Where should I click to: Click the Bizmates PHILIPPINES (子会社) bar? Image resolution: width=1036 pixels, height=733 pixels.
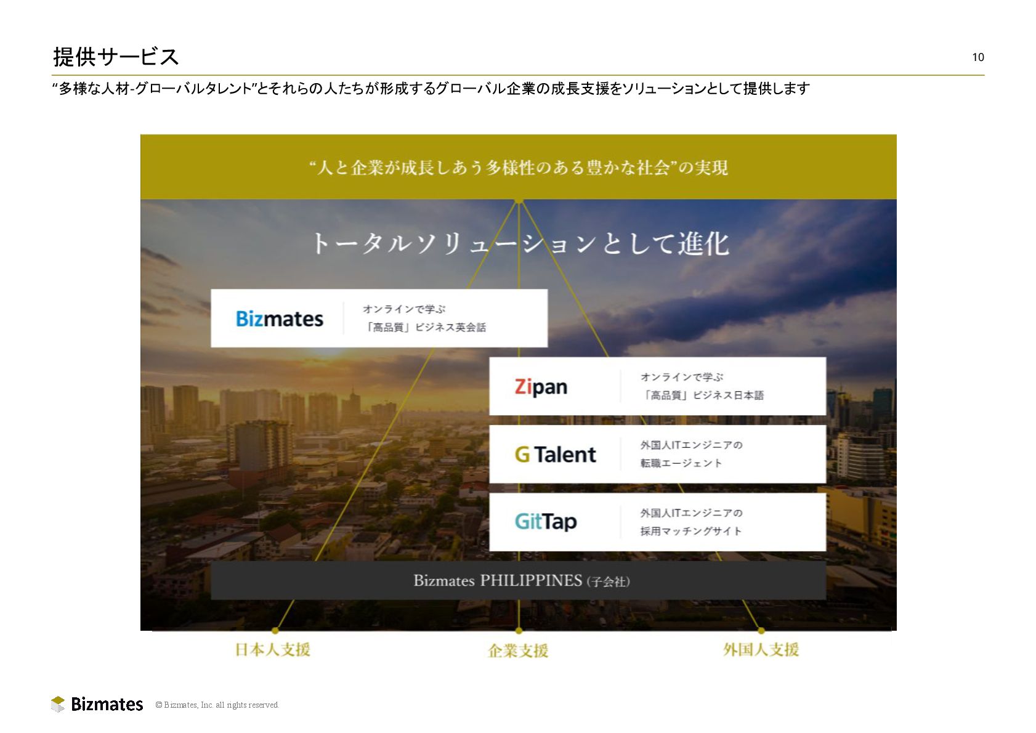click(518, 580)
